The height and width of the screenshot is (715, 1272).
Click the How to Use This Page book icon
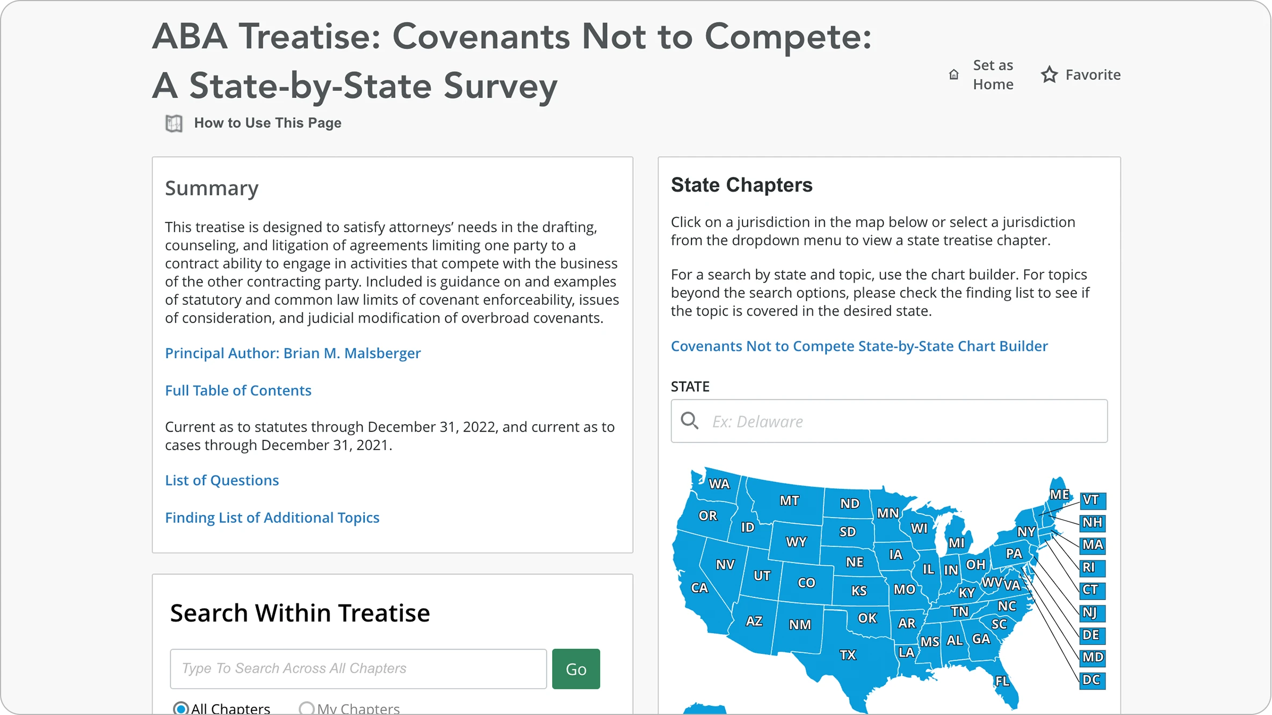click(x=174, y=123)
